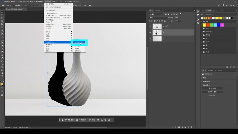Select the Eraser tool
The width and height of the screenshot is (238, 134).
[x=2, y=46]
